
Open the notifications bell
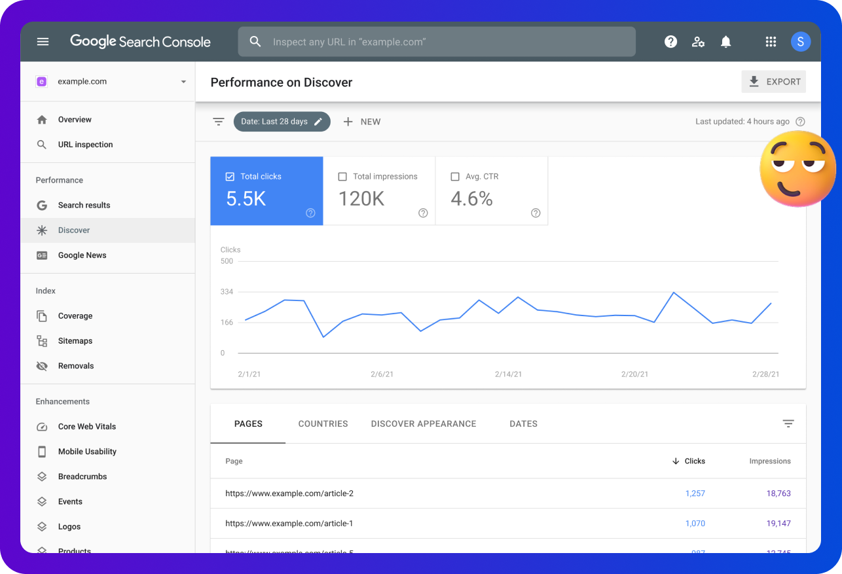click(x=725, y=42)
